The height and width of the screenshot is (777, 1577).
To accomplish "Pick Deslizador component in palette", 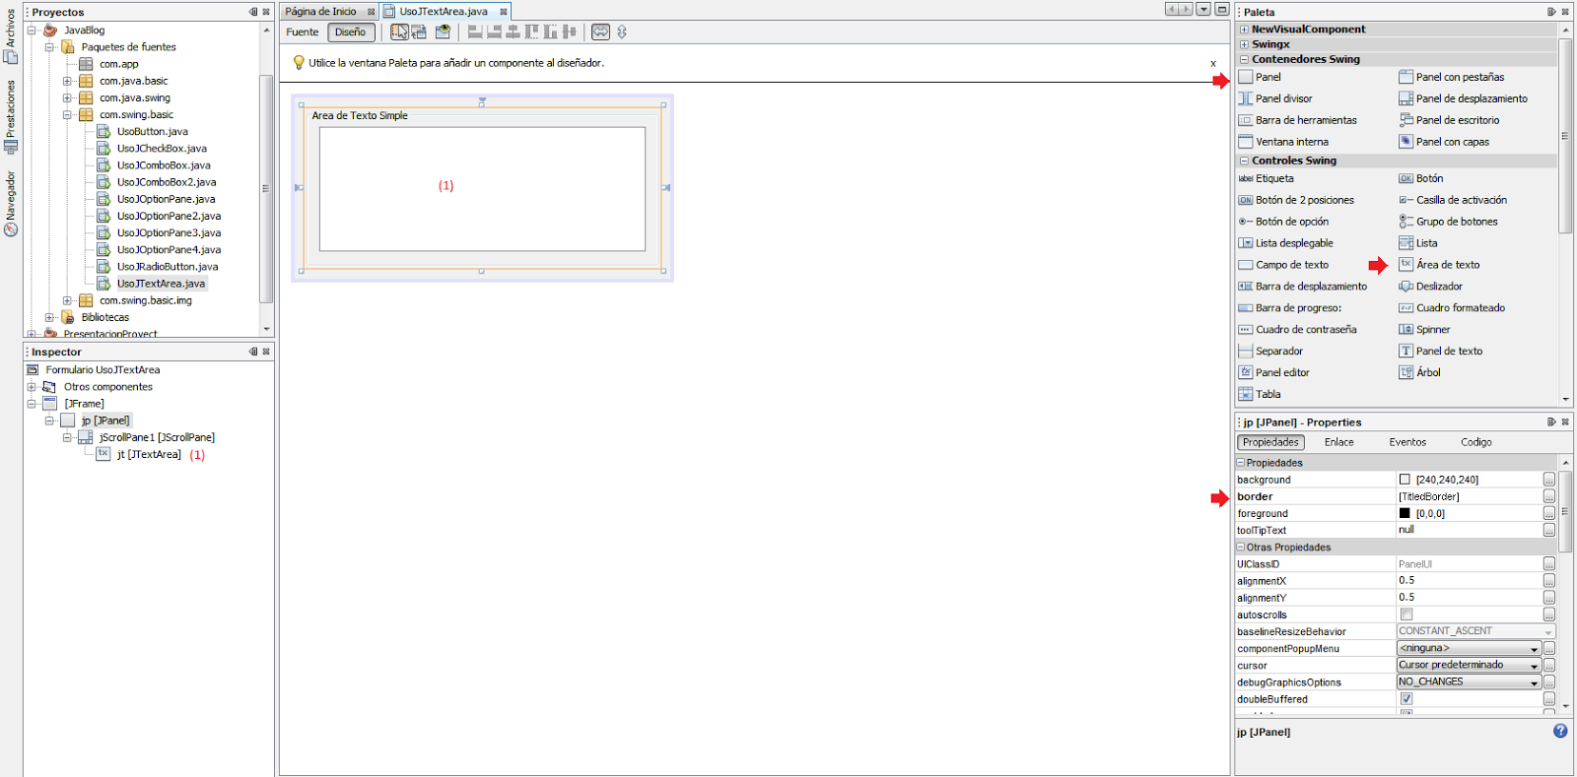I will [x=1430, y=287].
